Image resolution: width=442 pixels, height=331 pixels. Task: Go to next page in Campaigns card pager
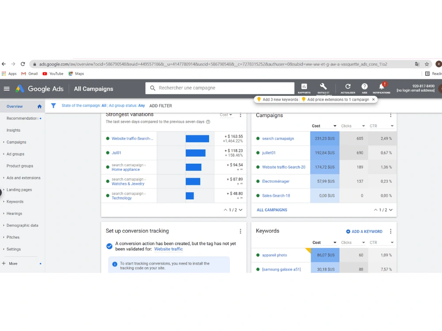[x=391, y=210]
